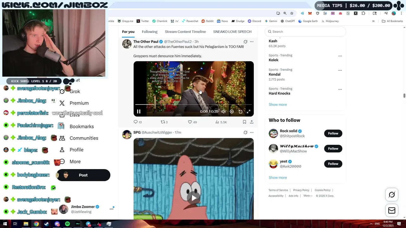This screenshot has width=406, height=228.
Task: Bookmark The Other Paul's post
Action: pyautogui.click(x=244, y=122)
